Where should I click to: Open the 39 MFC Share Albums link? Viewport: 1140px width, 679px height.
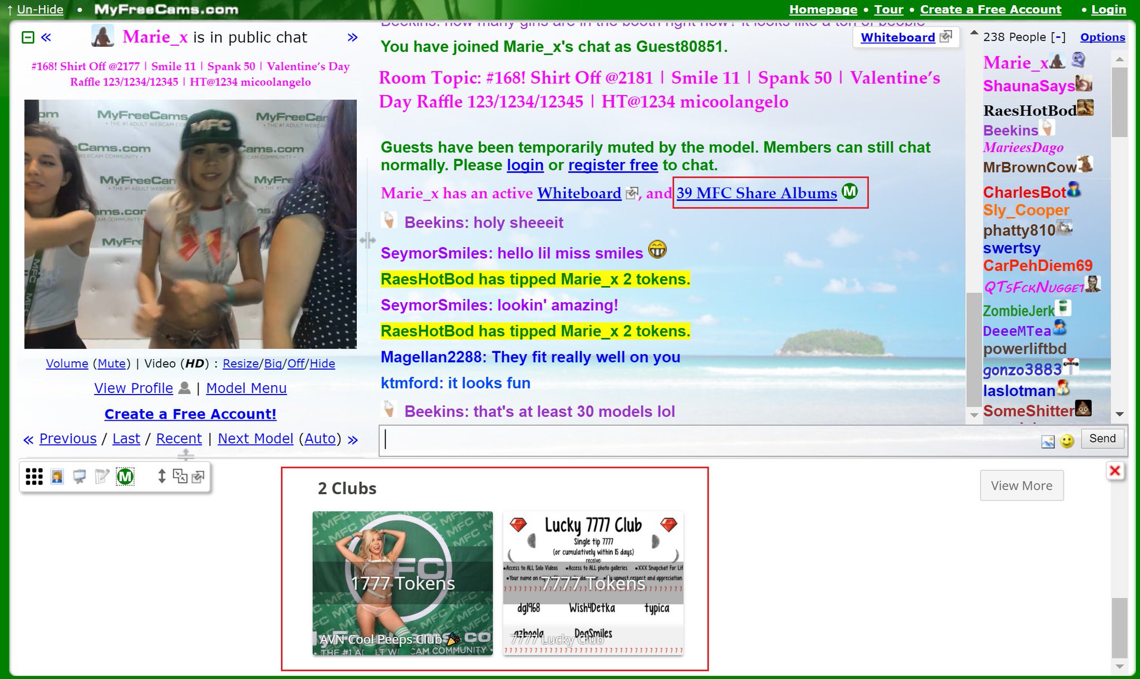(x=756, y=193)
